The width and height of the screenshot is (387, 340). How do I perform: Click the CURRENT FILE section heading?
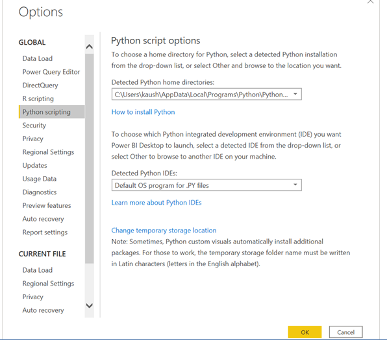[42, 254]
